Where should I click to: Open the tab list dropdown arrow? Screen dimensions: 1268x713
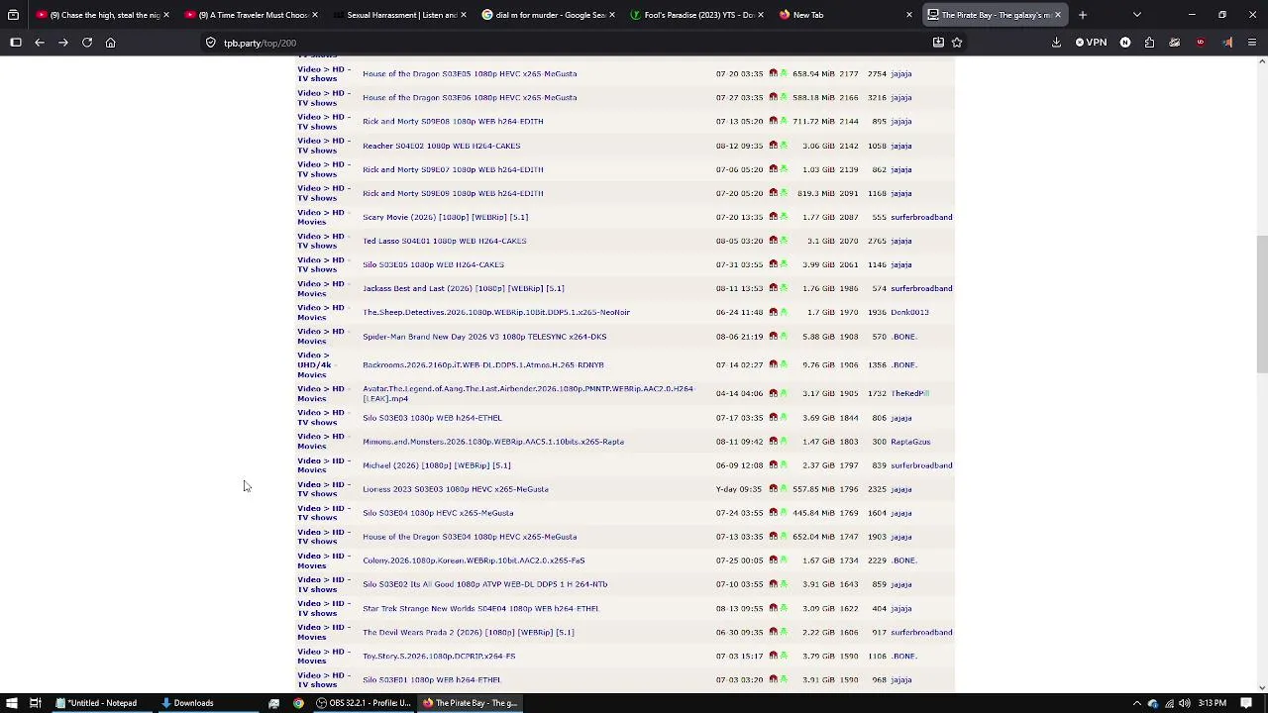[1136, 15]
